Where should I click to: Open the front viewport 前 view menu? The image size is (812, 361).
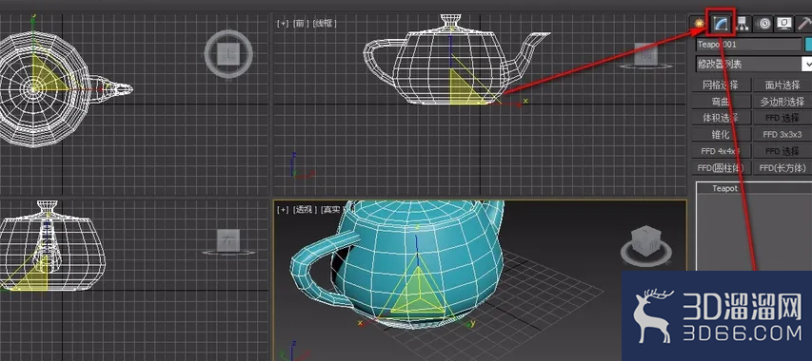coord(301,23)
